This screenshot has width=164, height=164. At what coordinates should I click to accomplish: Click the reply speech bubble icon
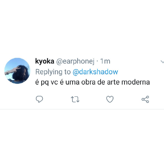39,99
